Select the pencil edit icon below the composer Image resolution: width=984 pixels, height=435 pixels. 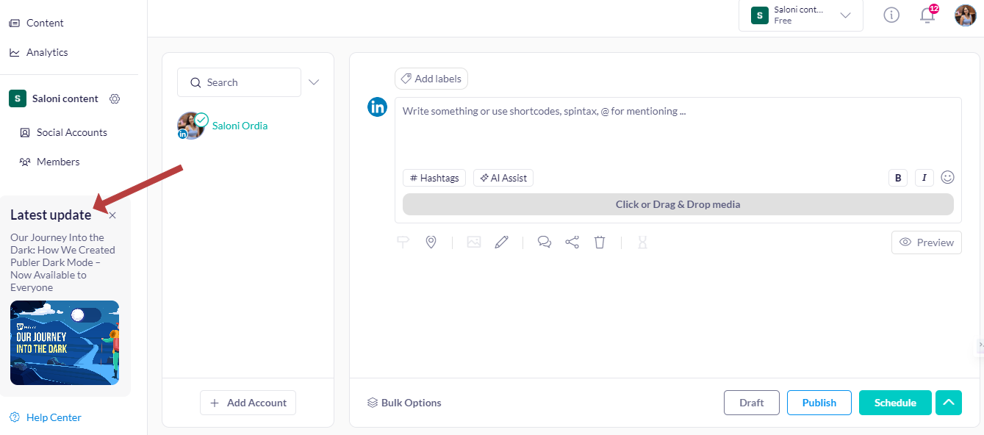pyautogui.click(x=502, y=242)
